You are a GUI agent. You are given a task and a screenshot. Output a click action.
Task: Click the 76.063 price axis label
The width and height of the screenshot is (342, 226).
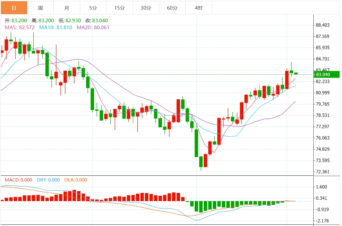click(323, 138)
